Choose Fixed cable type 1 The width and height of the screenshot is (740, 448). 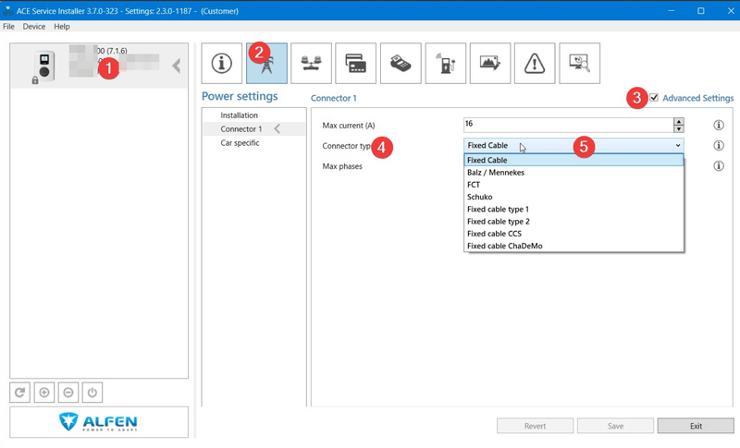coord(573,209)
